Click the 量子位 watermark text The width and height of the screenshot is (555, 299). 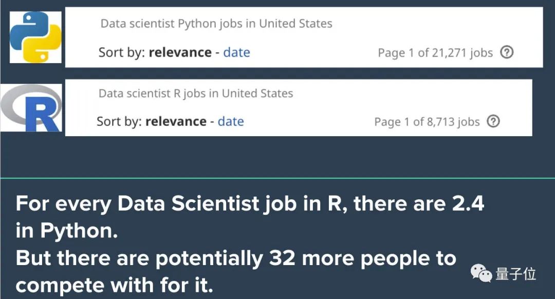515,274
